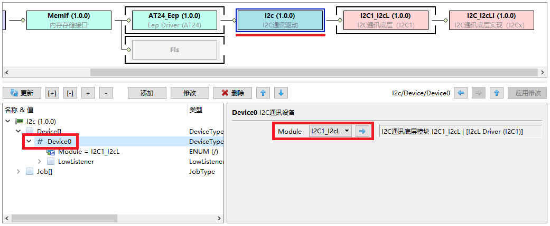This screenshot has height=226, width=550.
Task: Open the Module I2C1_I2cL dropdown
Action: coord(330,131)
